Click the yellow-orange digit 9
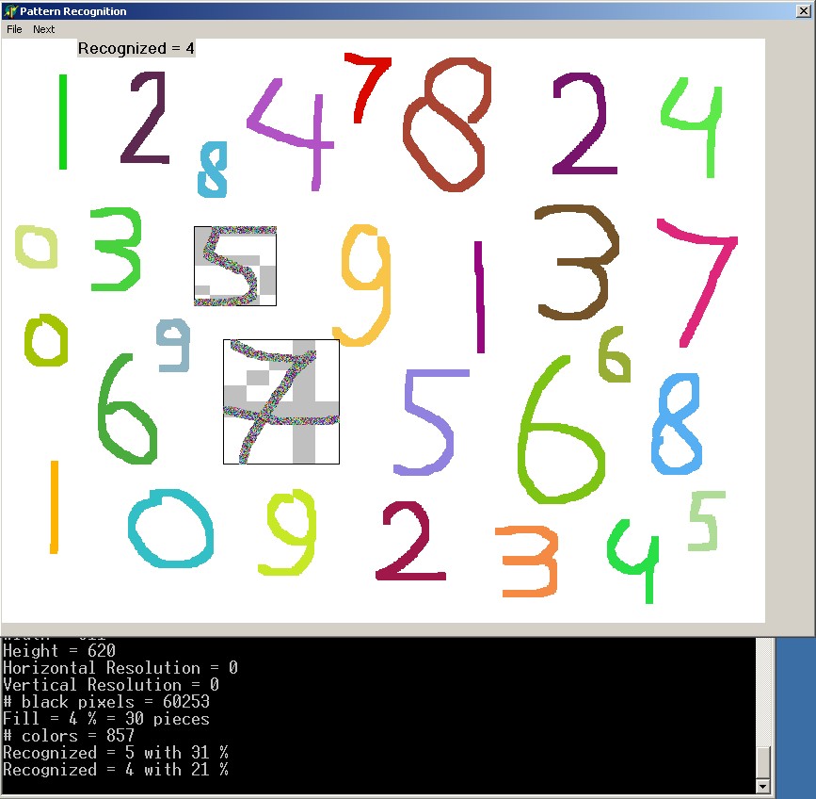The width and height of the screenshot is (816, 799). [365, 283]
